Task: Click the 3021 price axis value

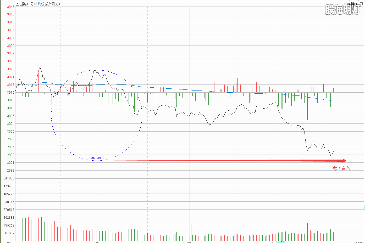Action: tap(11, 77)
